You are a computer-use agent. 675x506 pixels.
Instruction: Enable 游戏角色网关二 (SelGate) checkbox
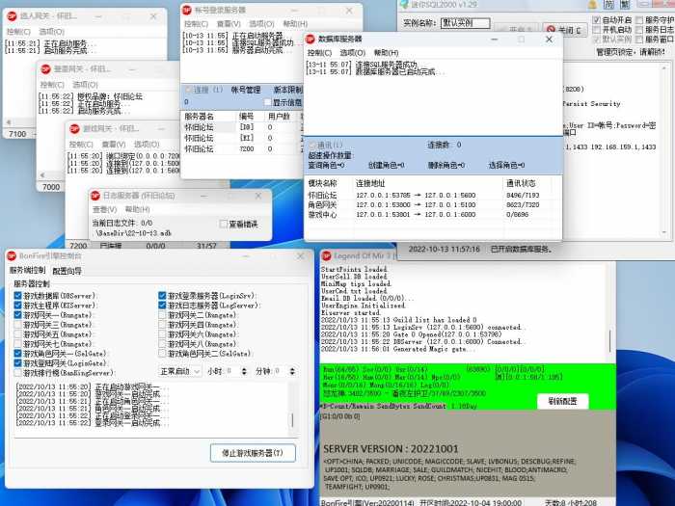click(162, 354)
